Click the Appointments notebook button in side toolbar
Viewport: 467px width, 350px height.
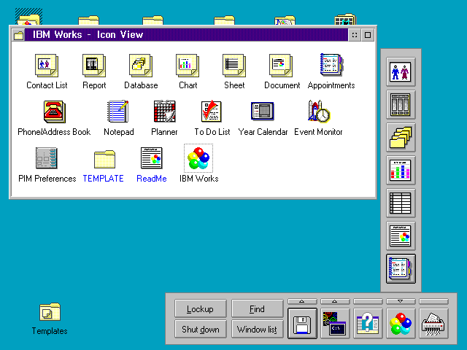coord(401,268)
